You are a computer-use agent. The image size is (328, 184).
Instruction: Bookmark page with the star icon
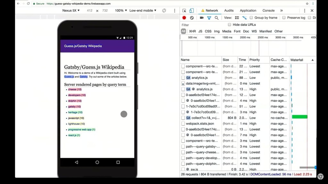point(307,4)
